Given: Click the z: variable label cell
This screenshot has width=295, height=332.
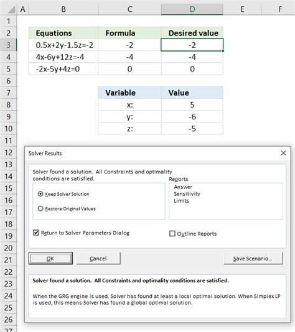Looking at the screenshot, I should pyautogui.click(x=129, y=129).
